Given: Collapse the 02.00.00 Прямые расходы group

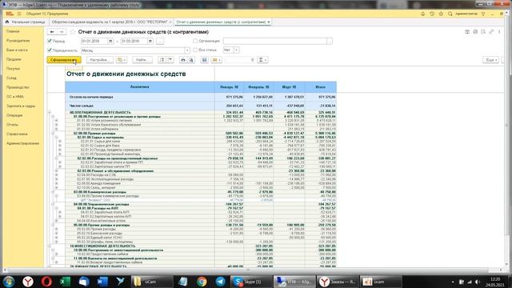Looking at the screenshot, I should (53, 134).
